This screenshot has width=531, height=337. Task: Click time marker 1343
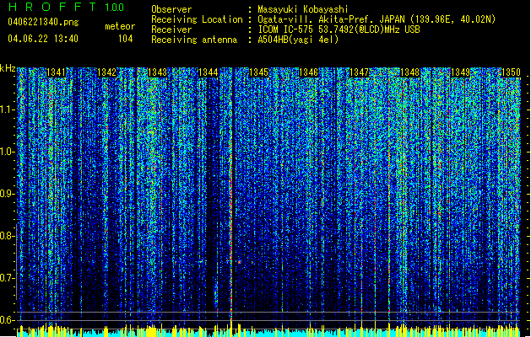pyautogui.click(x=158, y=72)
